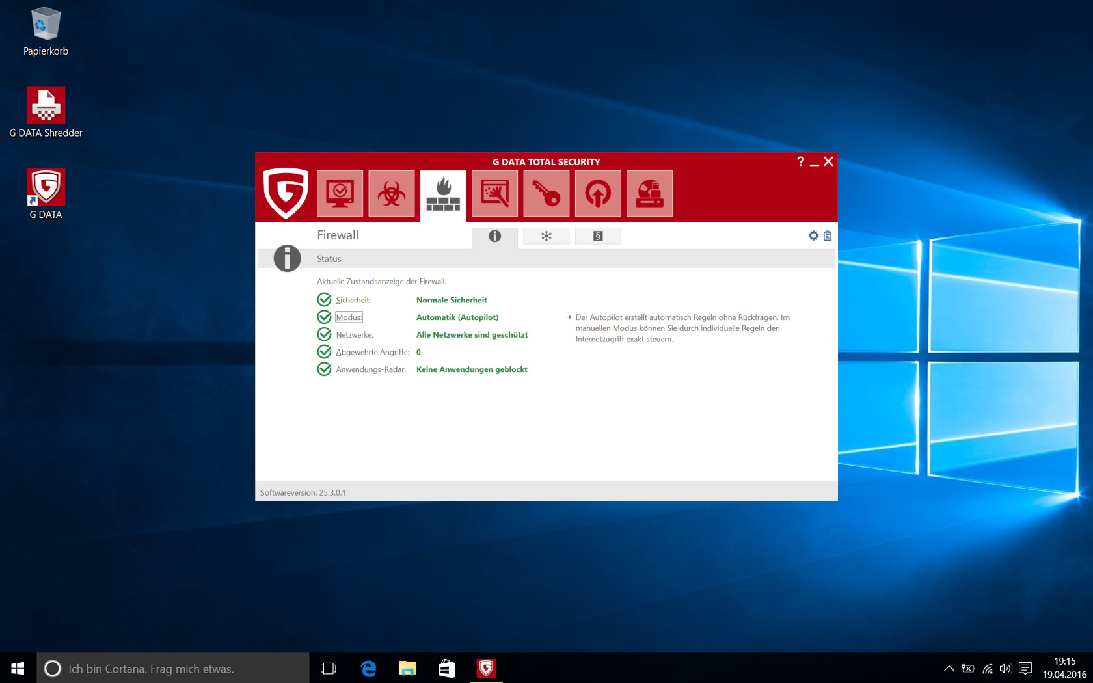Switch to the Status info tab

[494, 236]
